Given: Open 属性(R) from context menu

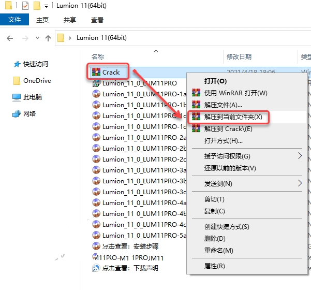Looking at the screenshot, I should click(x=247, y=266).
